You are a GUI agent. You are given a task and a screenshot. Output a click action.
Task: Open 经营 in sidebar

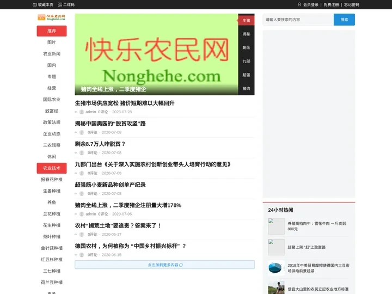[52, 88]
